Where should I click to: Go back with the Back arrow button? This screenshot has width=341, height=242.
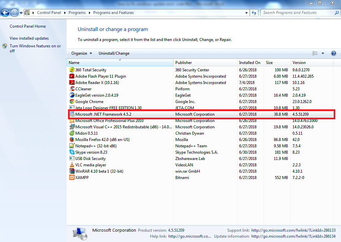5,13
